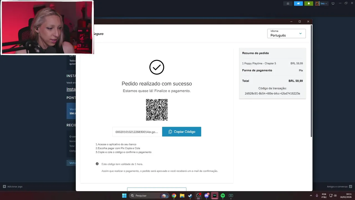Open the green bell notifications button

click(309, 3)
